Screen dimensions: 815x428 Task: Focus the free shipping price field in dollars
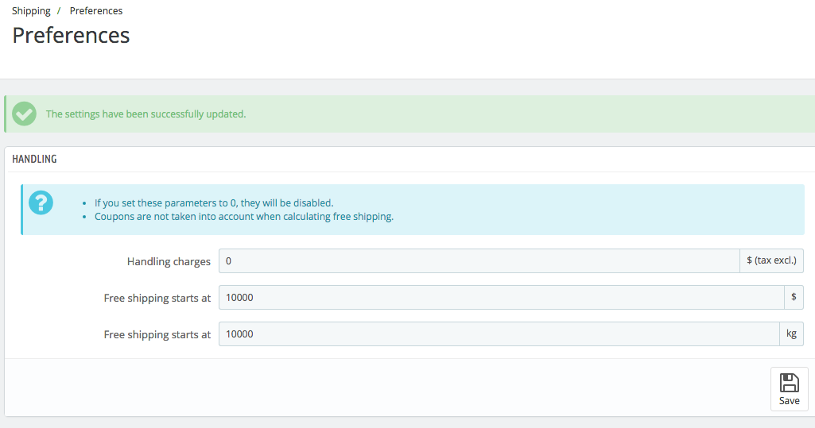(x=502, y=297)
